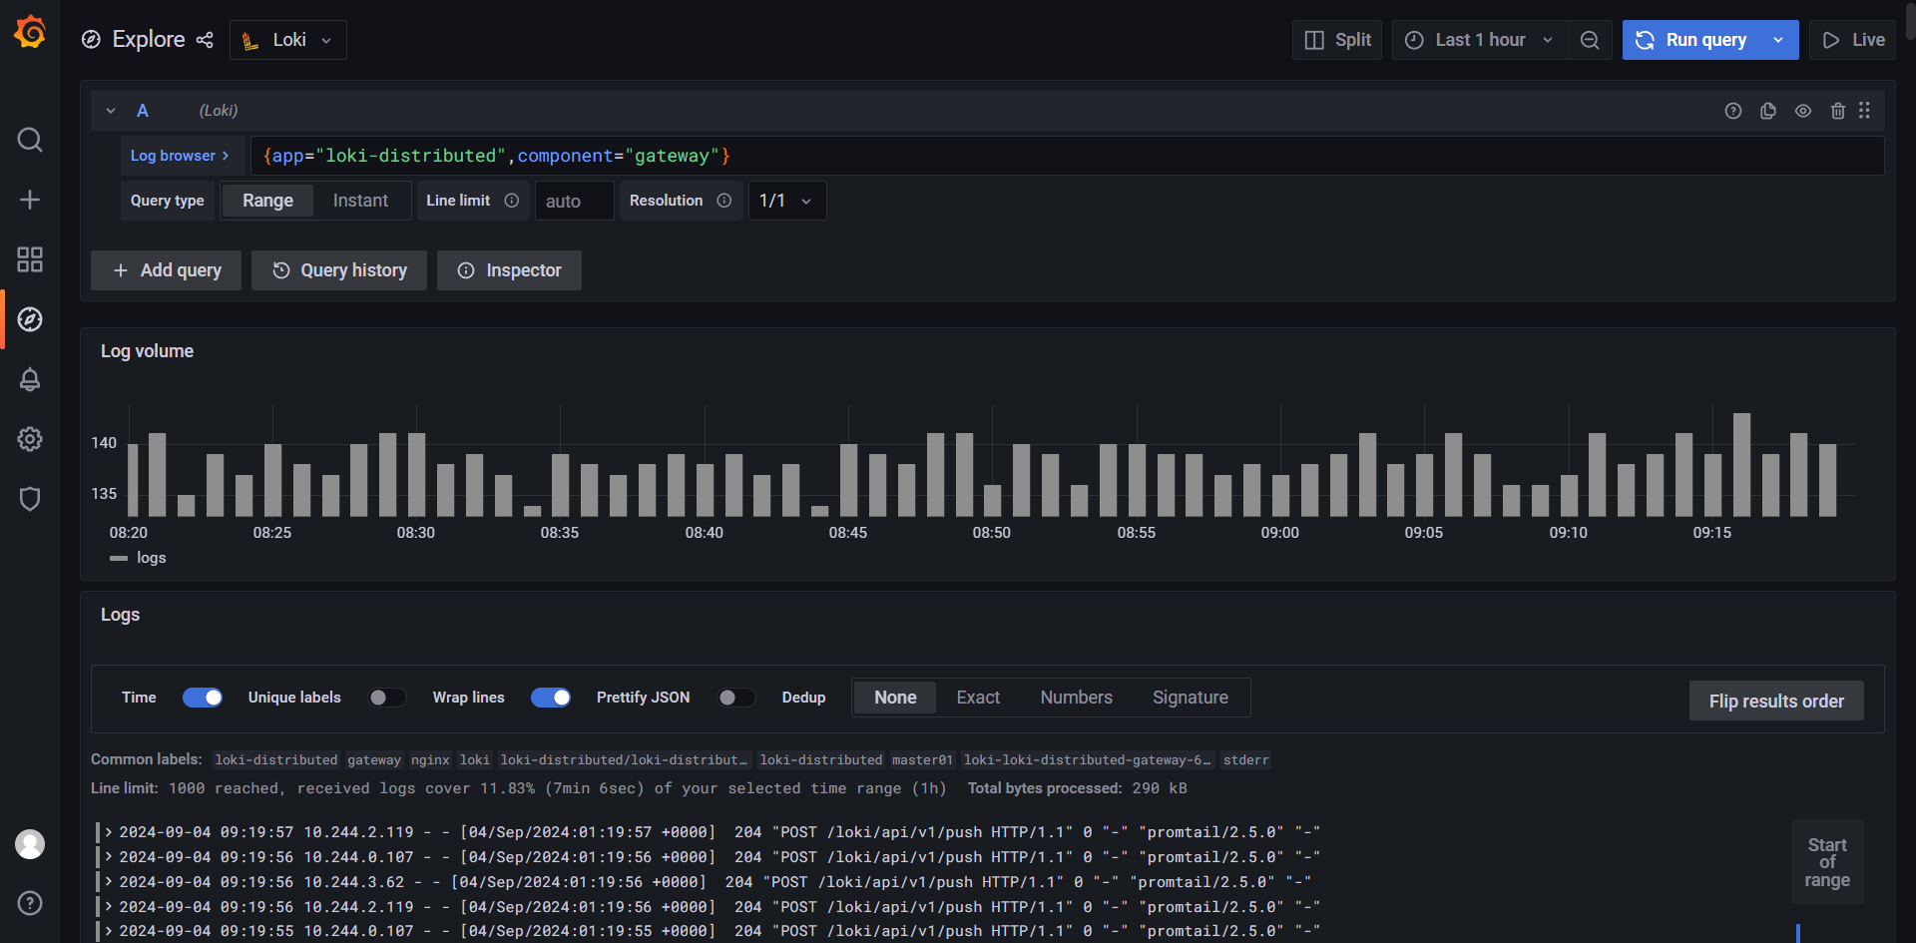Toggle the Wrap lines switch
The width and height of the screenshot is (1916, 943).
[551, 698]
